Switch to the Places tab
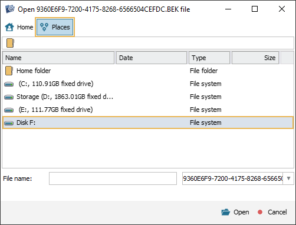This screenshot has width=296, height=225. (55, 27)
